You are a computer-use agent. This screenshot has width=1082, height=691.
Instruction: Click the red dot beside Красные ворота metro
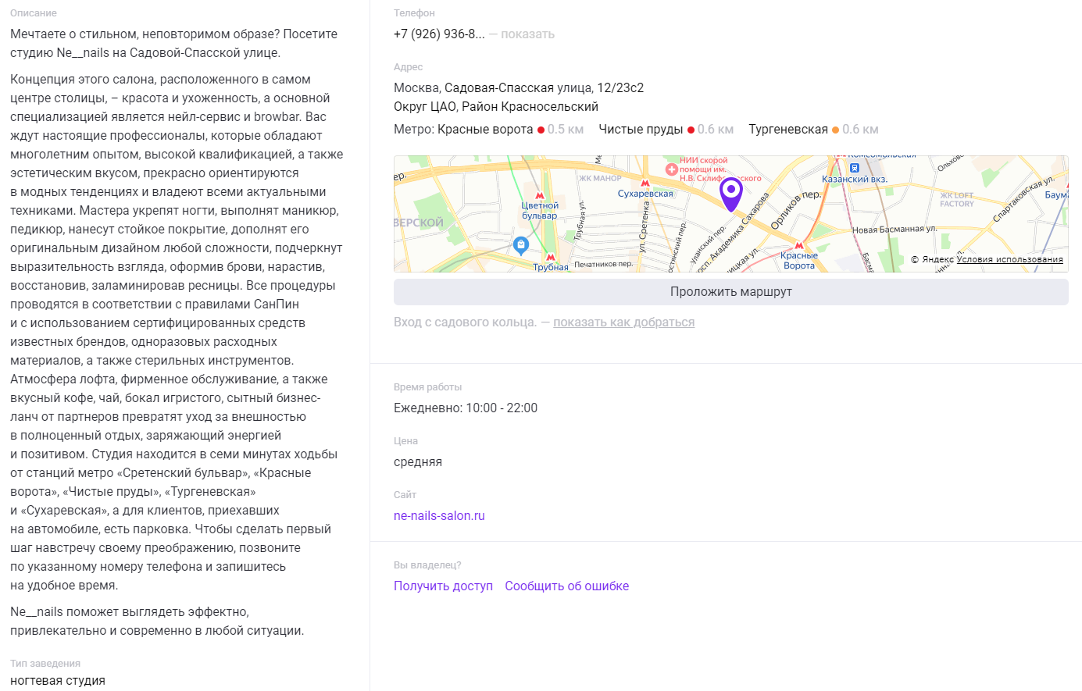point(541,130)
